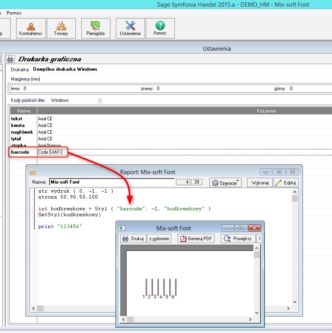Screen dimensions: 332x333
Task: Open the Operacje dropdown menu
Action: (226, 183)
